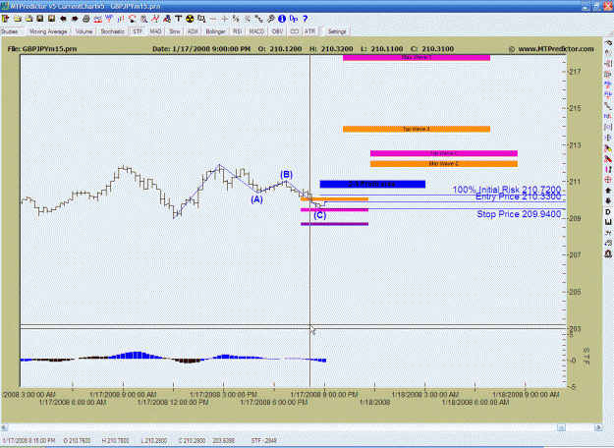The width and height of the screenshot is (614, 448).
Task: Select the W weekly icon in right sidebar
Action: point(608,222)
